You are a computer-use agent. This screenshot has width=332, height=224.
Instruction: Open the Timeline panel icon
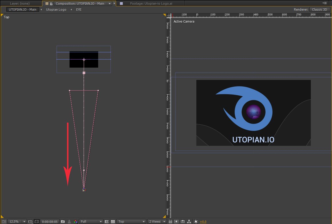point(183,221)
